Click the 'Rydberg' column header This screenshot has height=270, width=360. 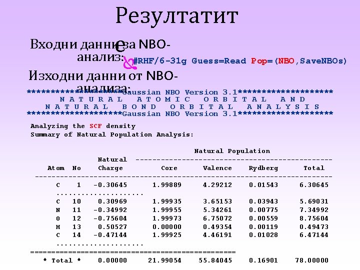point(263,168)
